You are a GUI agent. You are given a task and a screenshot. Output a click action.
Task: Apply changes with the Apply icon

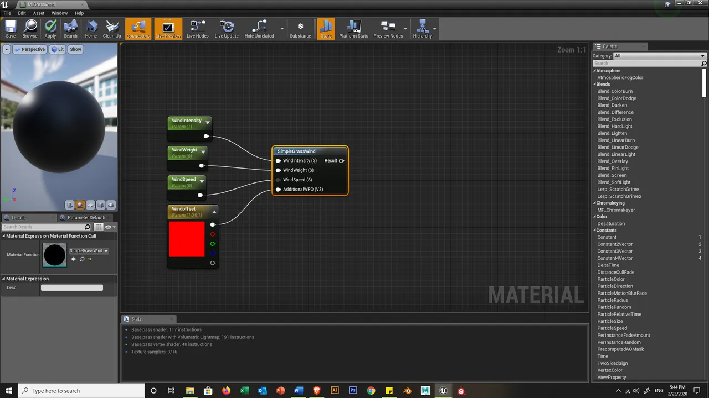[x=50, y=29]
